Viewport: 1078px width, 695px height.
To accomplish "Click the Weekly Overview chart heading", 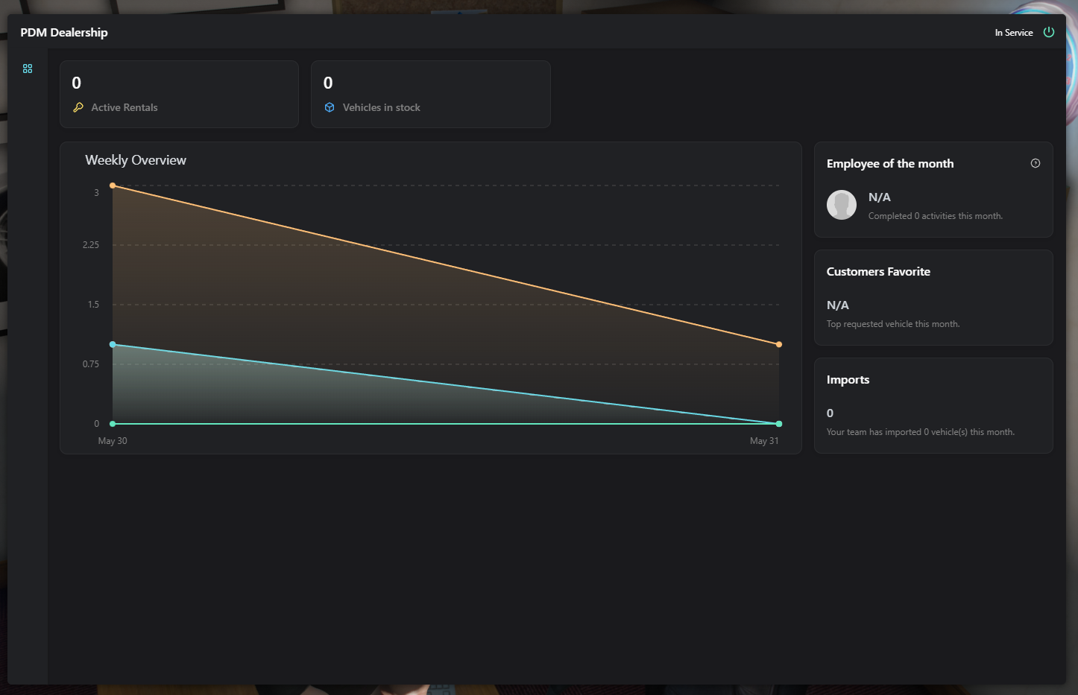I will coord(136,160).
